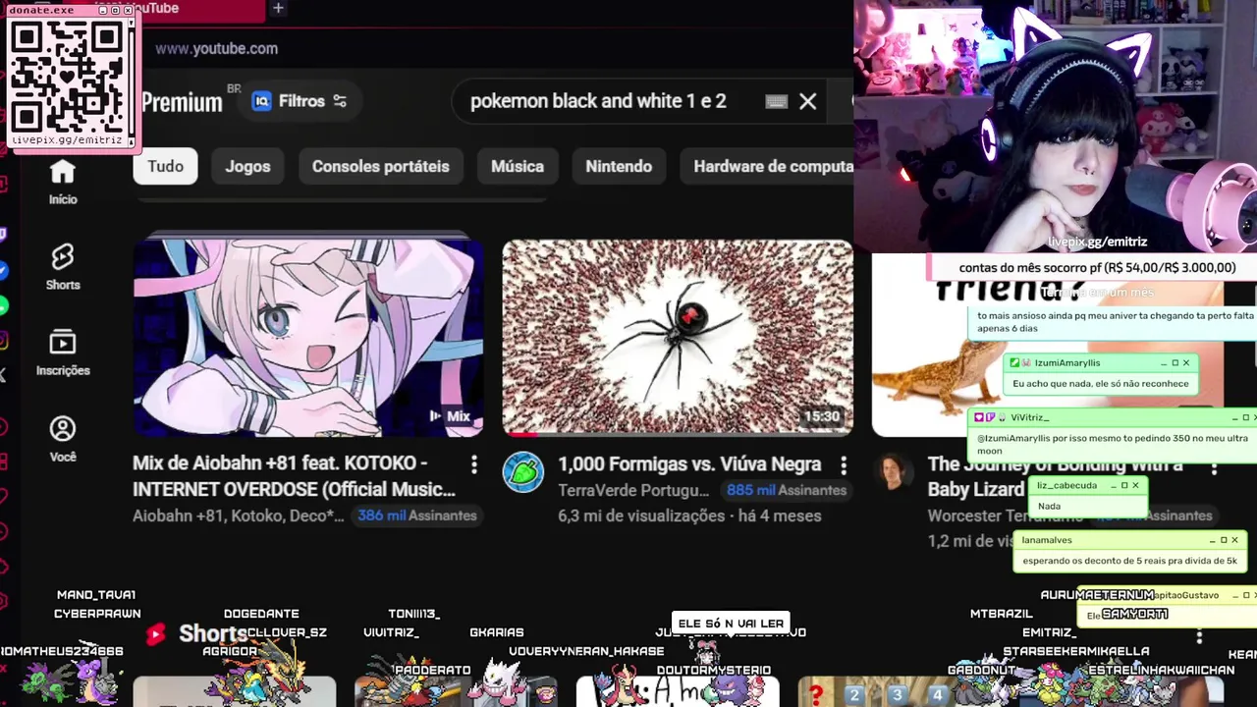Open TerraVerde Portugu... channel name
1257x707 pixels.
pyautogui.click(x=633, y=490)
